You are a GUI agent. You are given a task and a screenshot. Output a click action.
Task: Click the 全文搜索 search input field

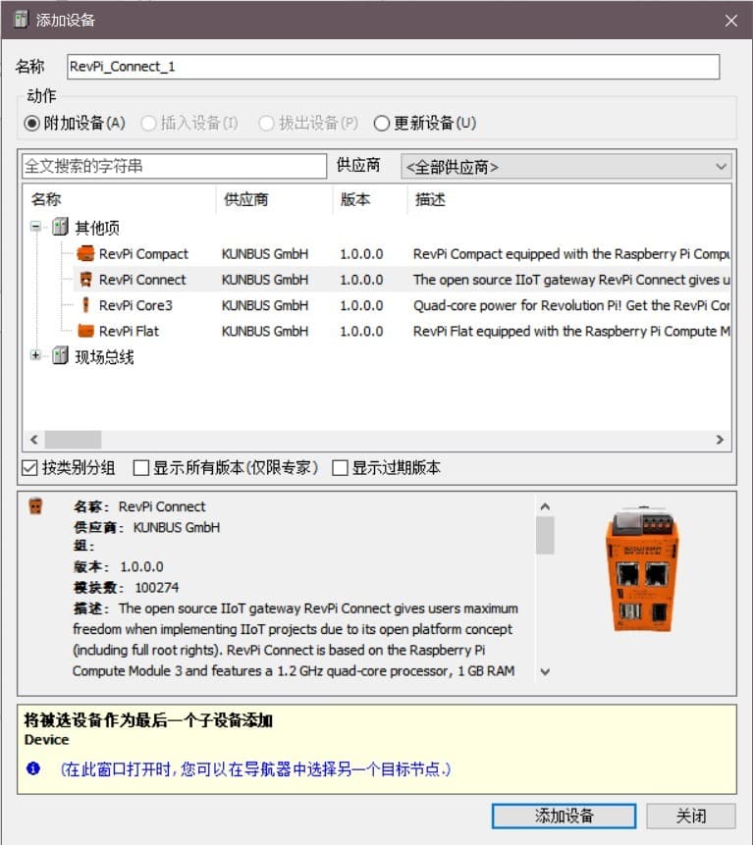click(173, 167)
